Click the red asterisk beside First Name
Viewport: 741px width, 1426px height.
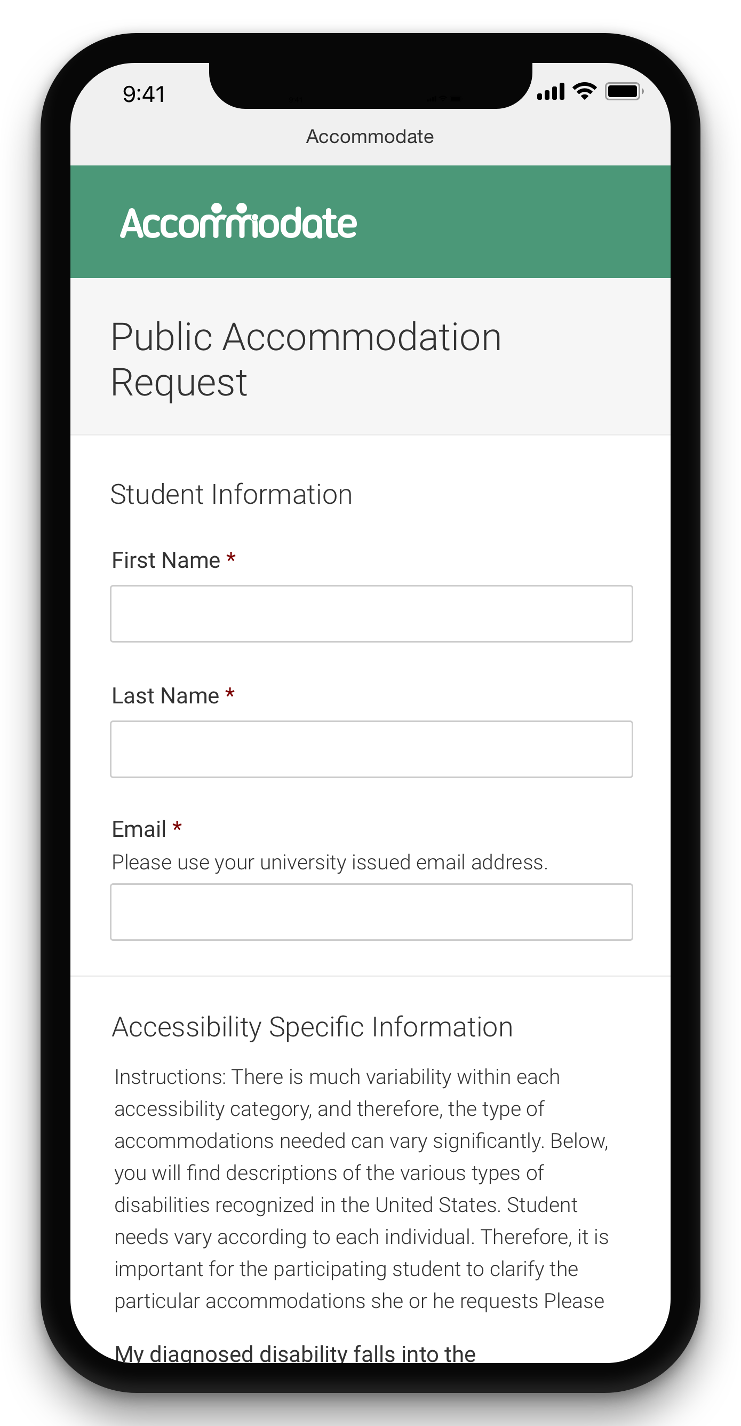(231, 559)
